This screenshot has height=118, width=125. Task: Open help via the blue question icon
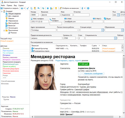point(88,8)
